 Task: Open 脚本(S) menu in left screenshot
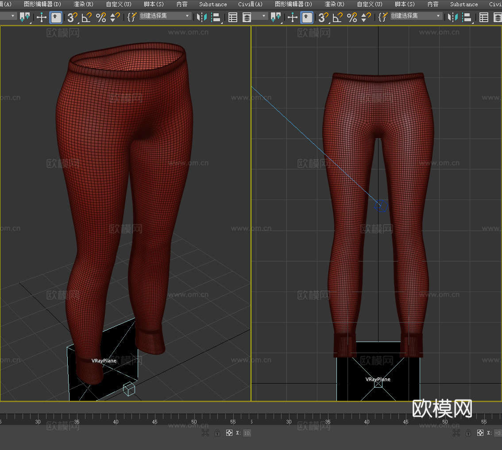coord(154,4)
